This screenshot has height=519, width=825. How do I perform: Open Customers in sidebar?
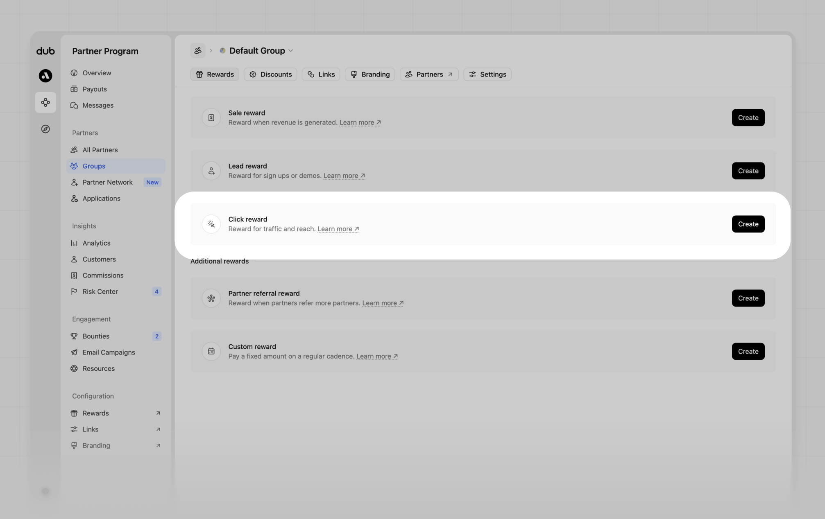116,259
